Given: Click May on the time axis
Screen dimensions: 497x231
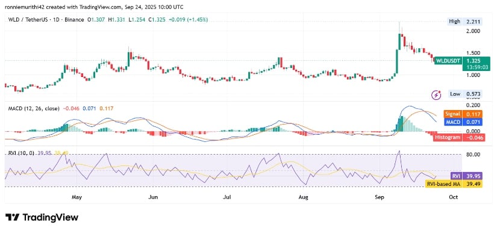Looking at the screenshot, I should (x=77, y=197).
